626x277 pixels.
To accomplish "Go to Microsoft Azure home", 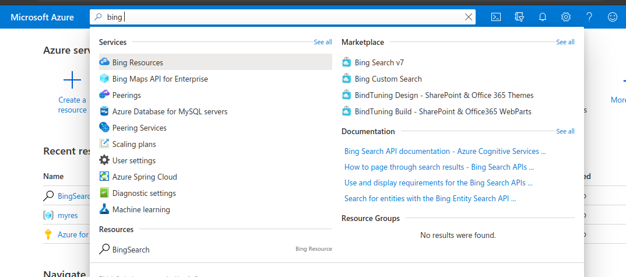I will [x=42, y=17].
